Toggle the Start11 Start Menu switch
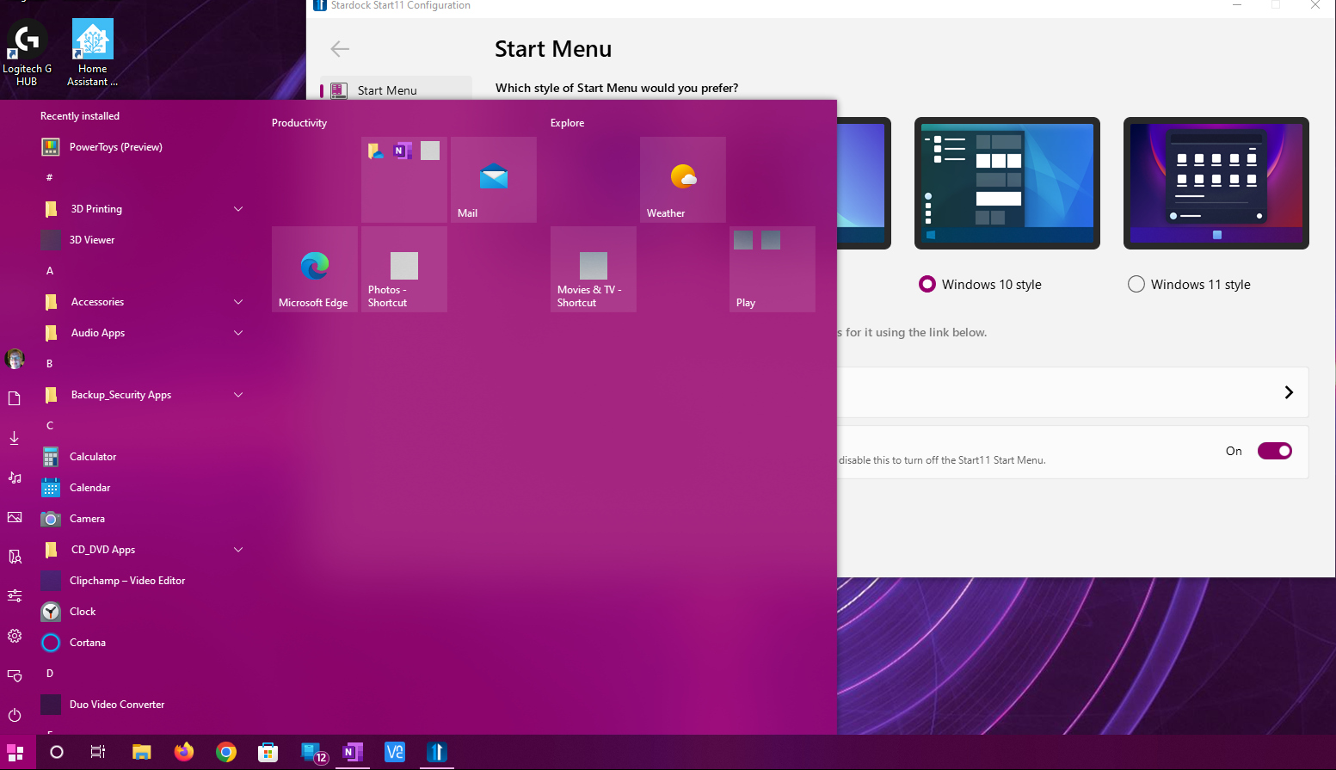Viewport: 1336px width, 770px height. [x=1275, y=451]
